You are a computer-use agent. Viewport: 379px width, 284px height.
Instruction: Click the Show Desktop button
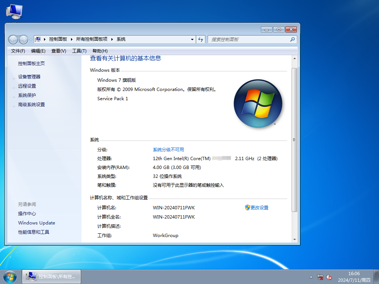pos(377,277)
